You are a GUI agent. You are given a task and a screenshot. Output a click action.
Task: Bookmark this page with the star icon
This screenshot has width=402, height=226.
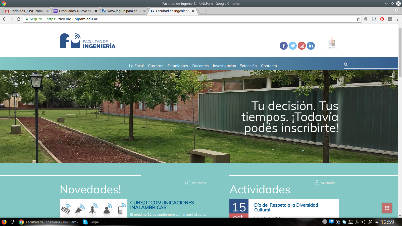[x=358, y=19]
